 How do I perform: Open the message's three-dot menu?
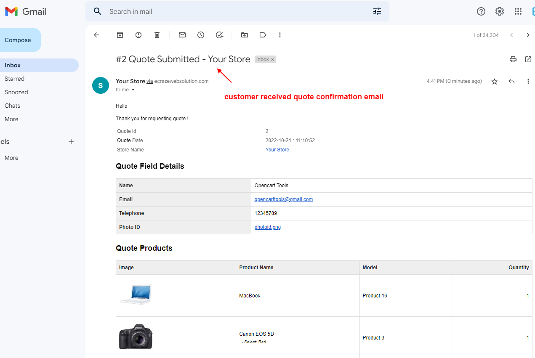coord(528,82)
